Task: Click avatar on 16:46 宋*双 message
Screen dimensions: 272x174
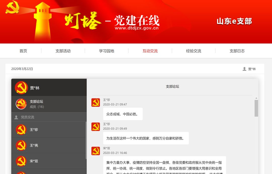Action: coord(96,151)
